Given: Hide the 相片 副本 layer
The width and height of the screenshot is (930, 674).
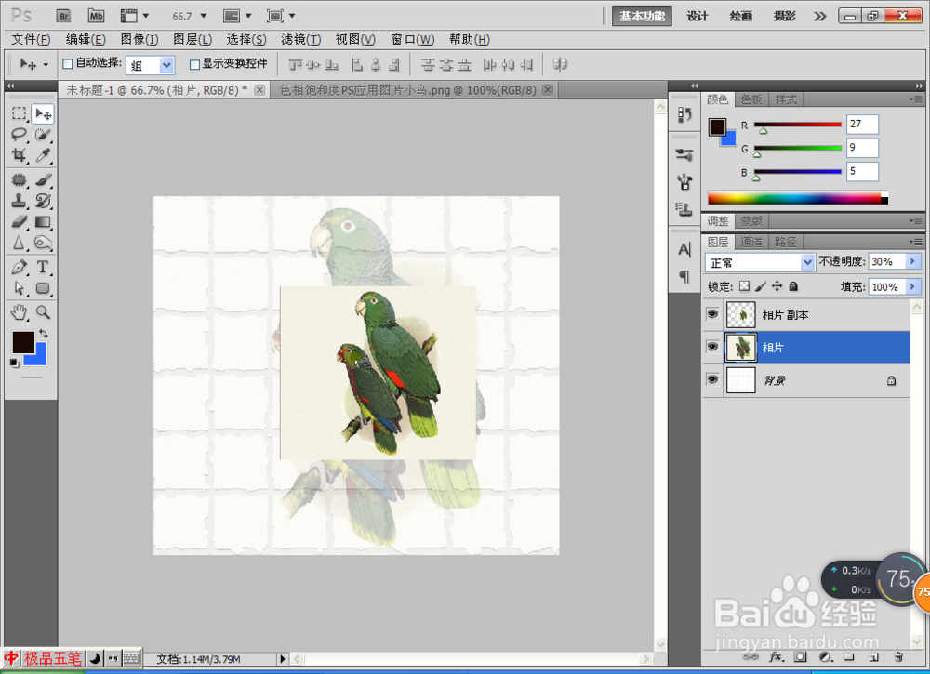Looking at the screenshot, I should click(712, 314).
